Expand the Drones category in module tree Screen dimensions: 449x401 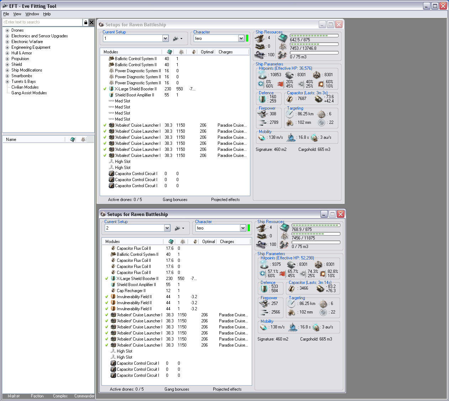(x=7, y=30)
